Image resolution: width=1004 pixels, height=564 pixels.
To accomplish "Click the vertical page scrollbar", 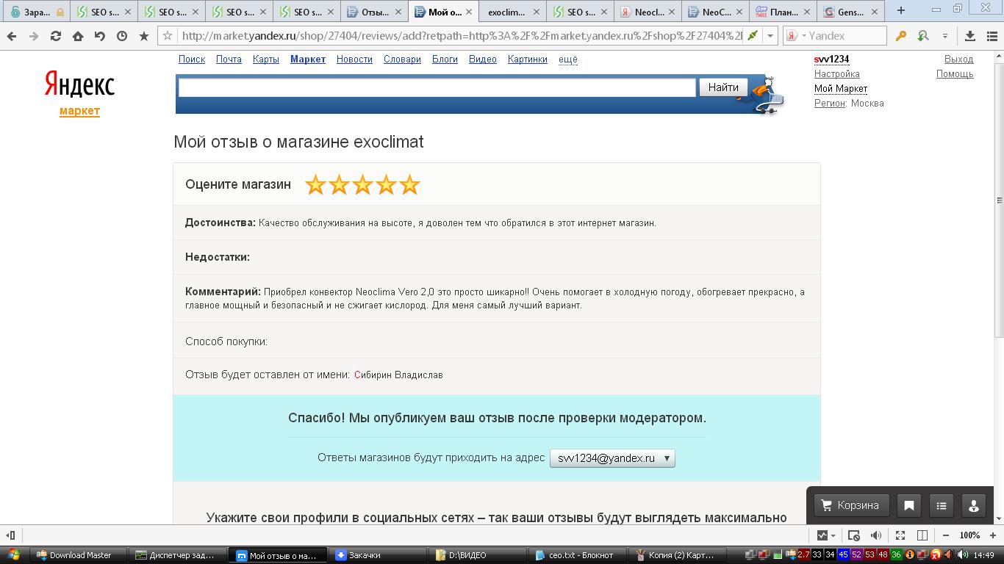I will [999, 200].
